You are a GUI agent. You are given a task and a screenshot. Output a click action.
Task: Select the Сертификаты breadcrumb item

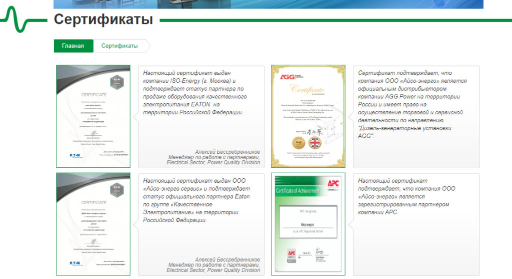pyautogui.click(x=119, y=46)
